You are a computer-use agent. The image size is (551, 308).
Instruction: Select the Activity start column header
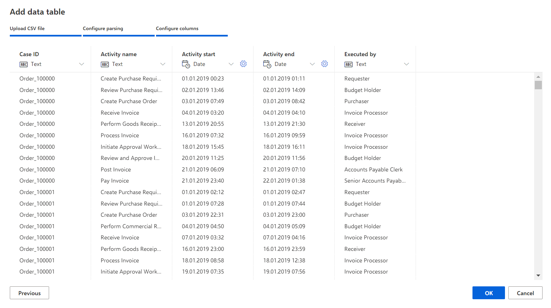tap(199, 54)
